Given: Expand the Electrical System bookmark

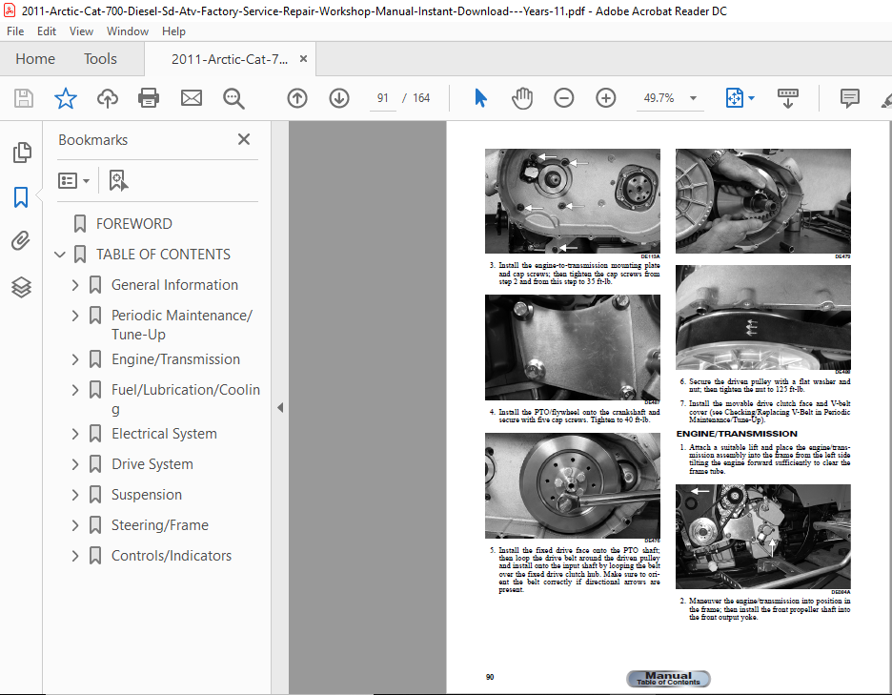Looking at the screenshot, I should [x=75, y=434].
